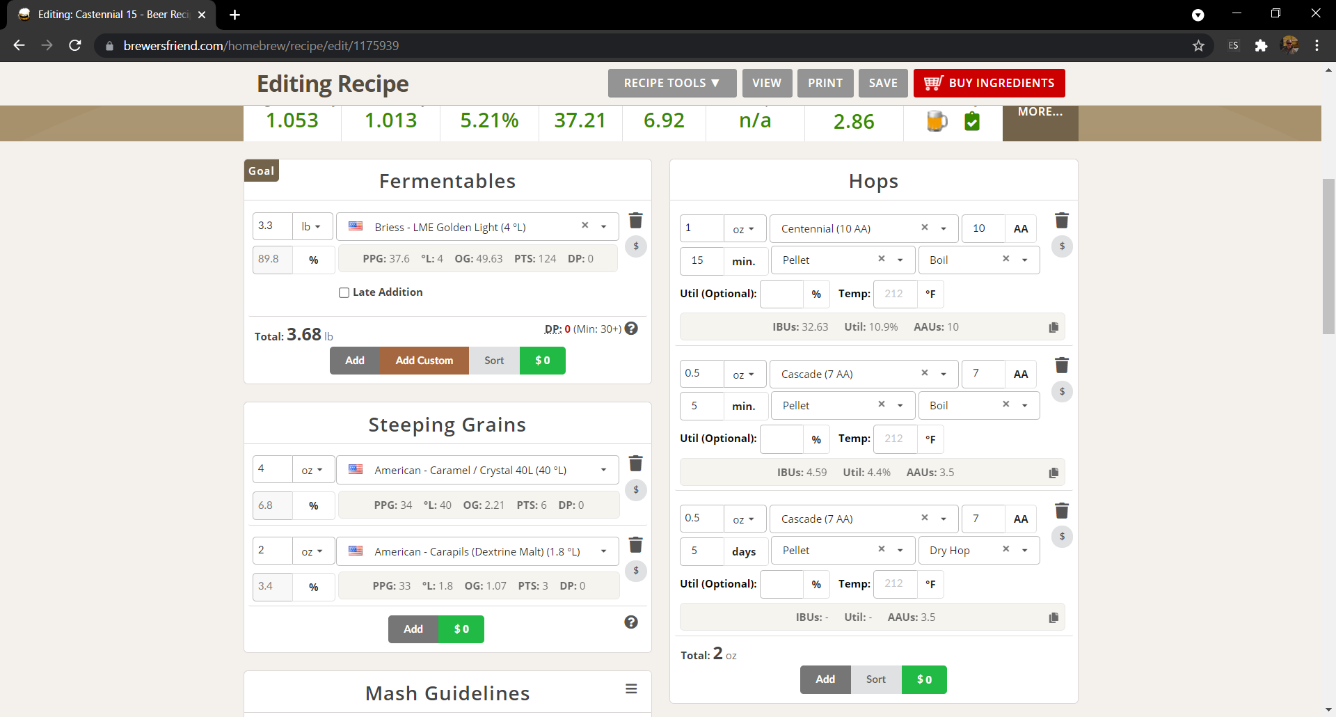Open the MORE... stats tab
The height and width of the screenshot is (717, 1336).
tap(1040, 113)
